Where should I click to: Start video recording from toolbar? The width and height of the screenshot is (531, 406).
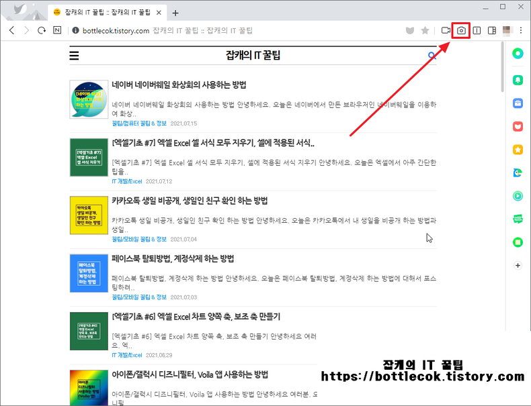coord(446,30)
